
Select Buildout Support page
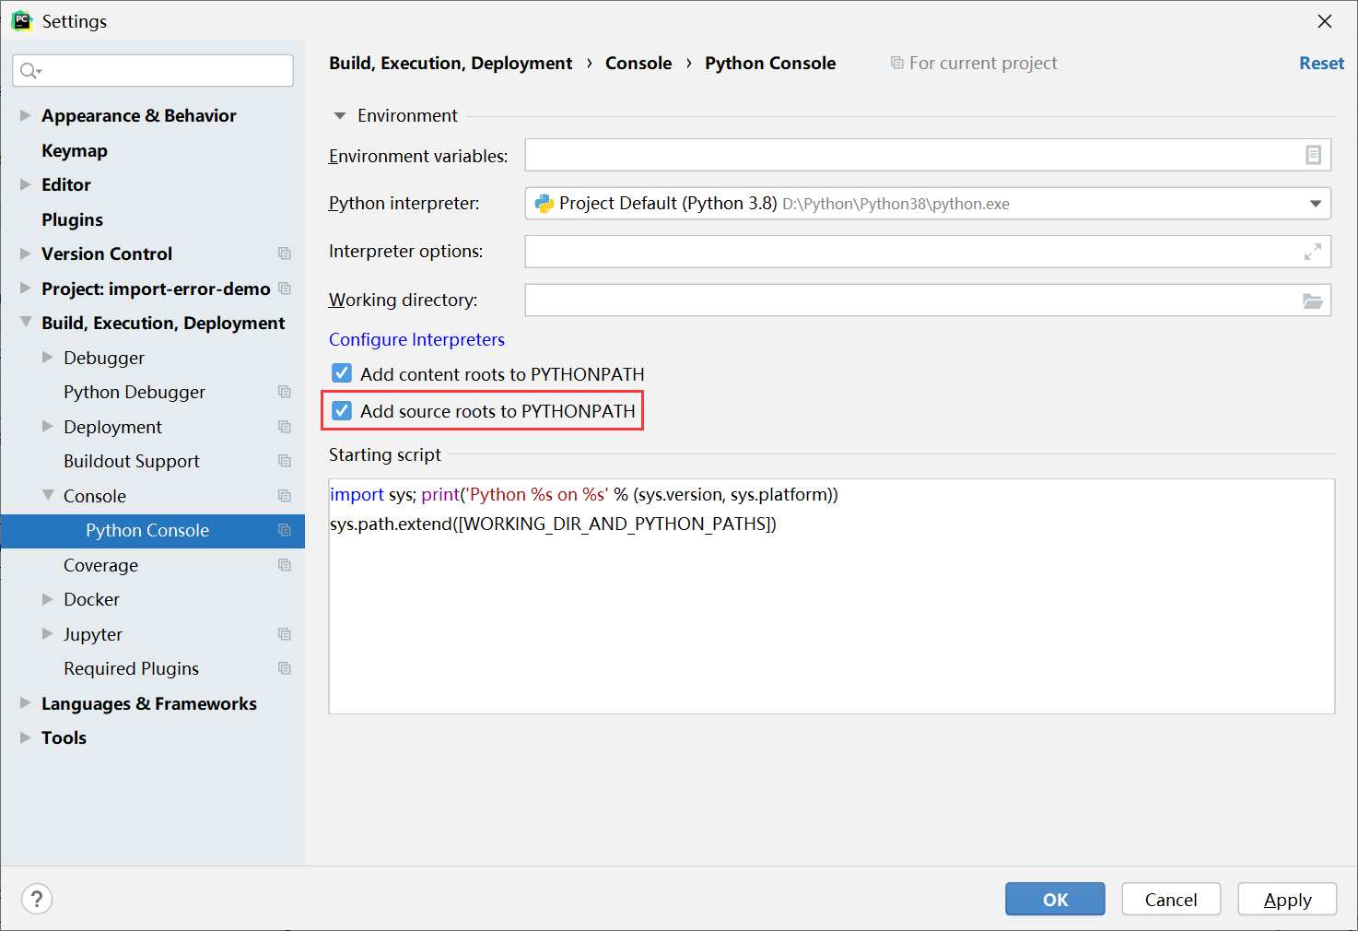(x=132, y=461)
